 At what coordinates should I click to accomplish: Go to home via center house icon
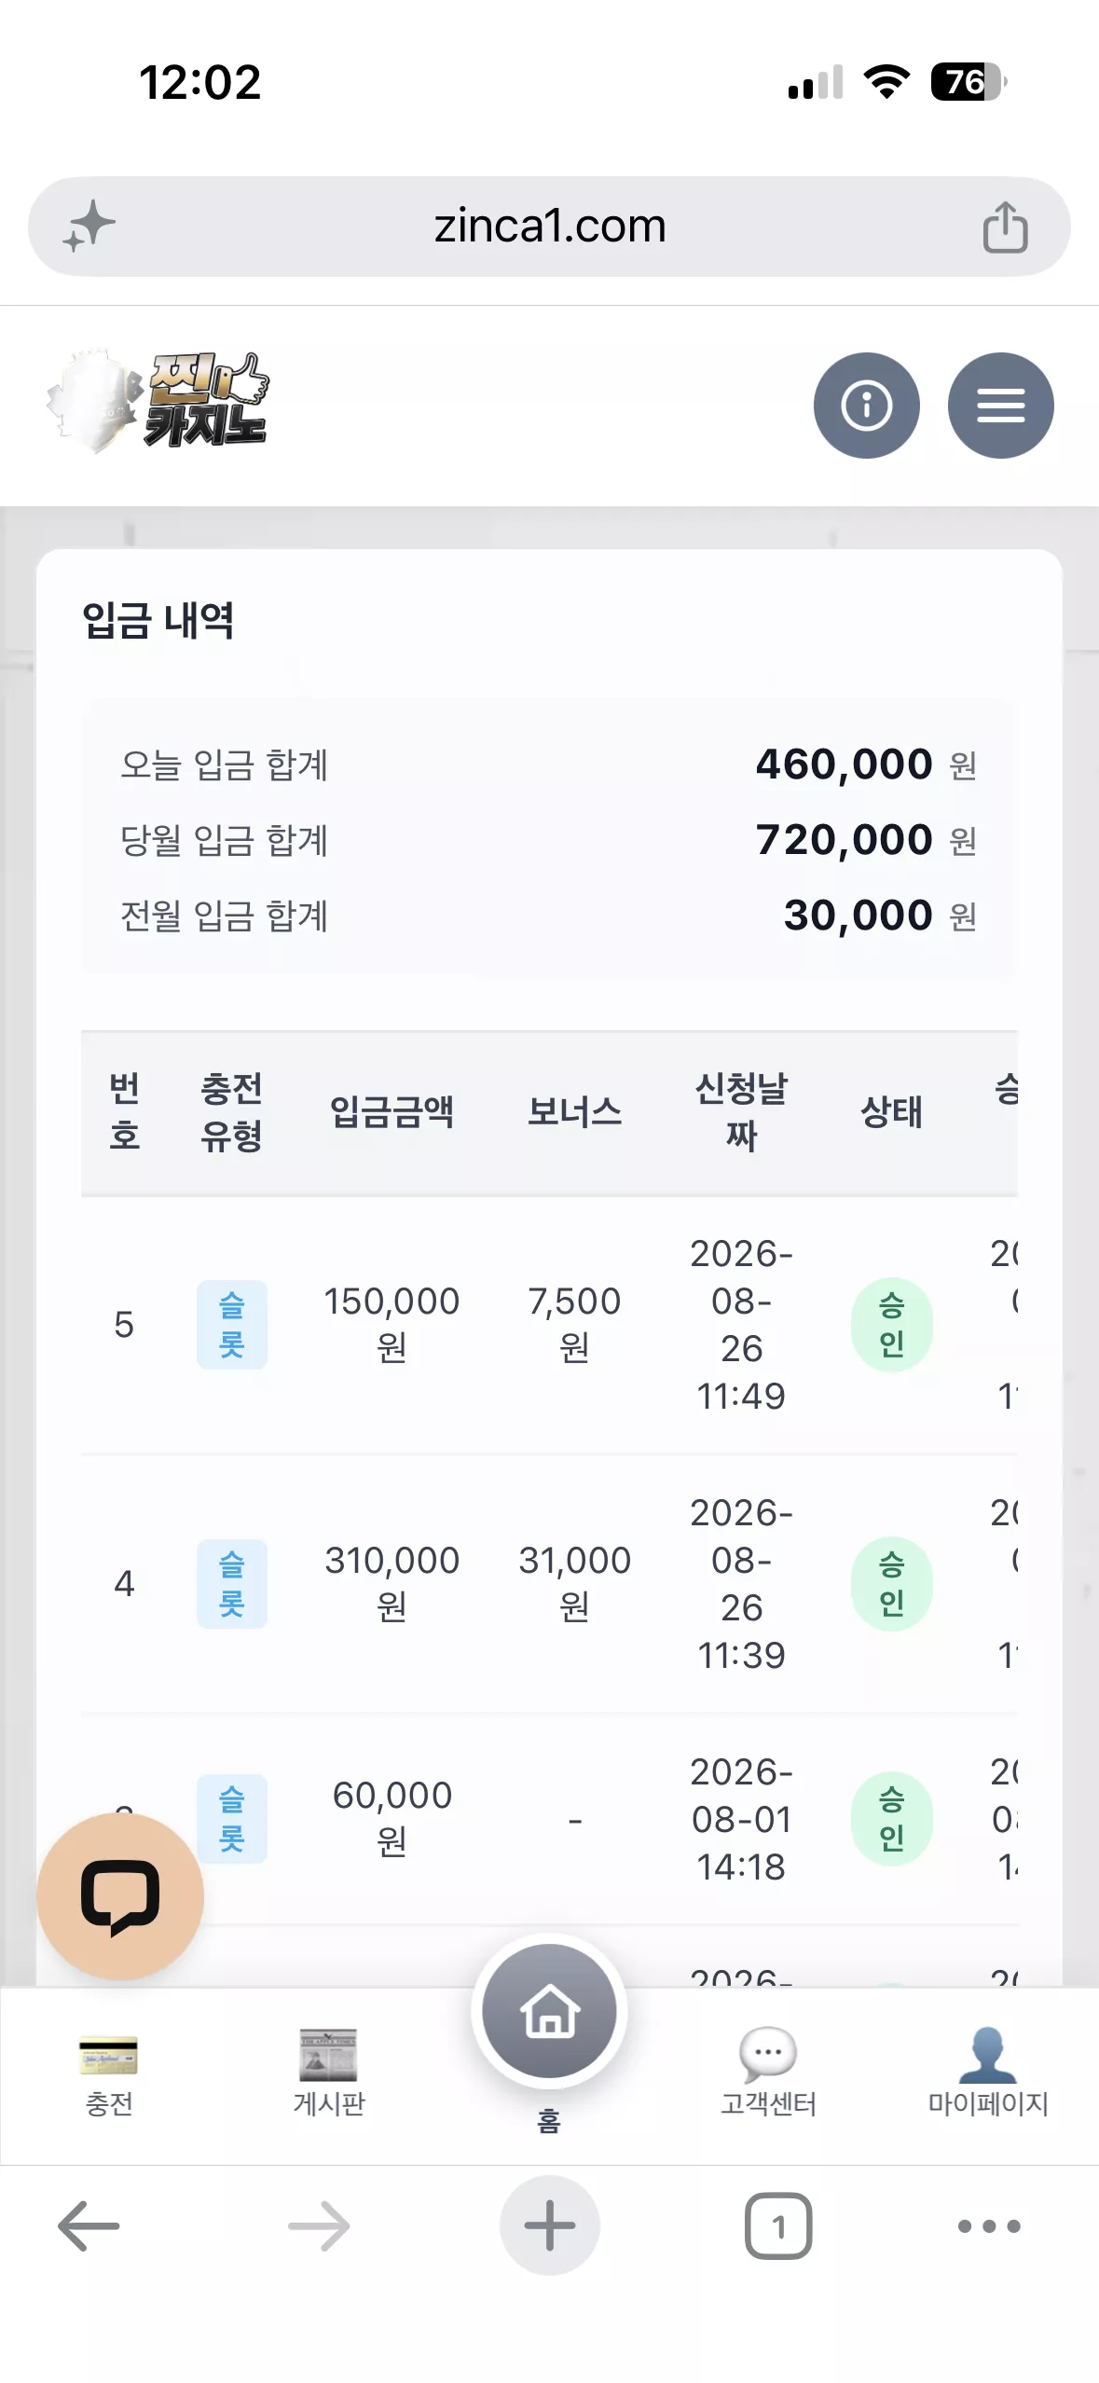click(x=549, y=2011)
